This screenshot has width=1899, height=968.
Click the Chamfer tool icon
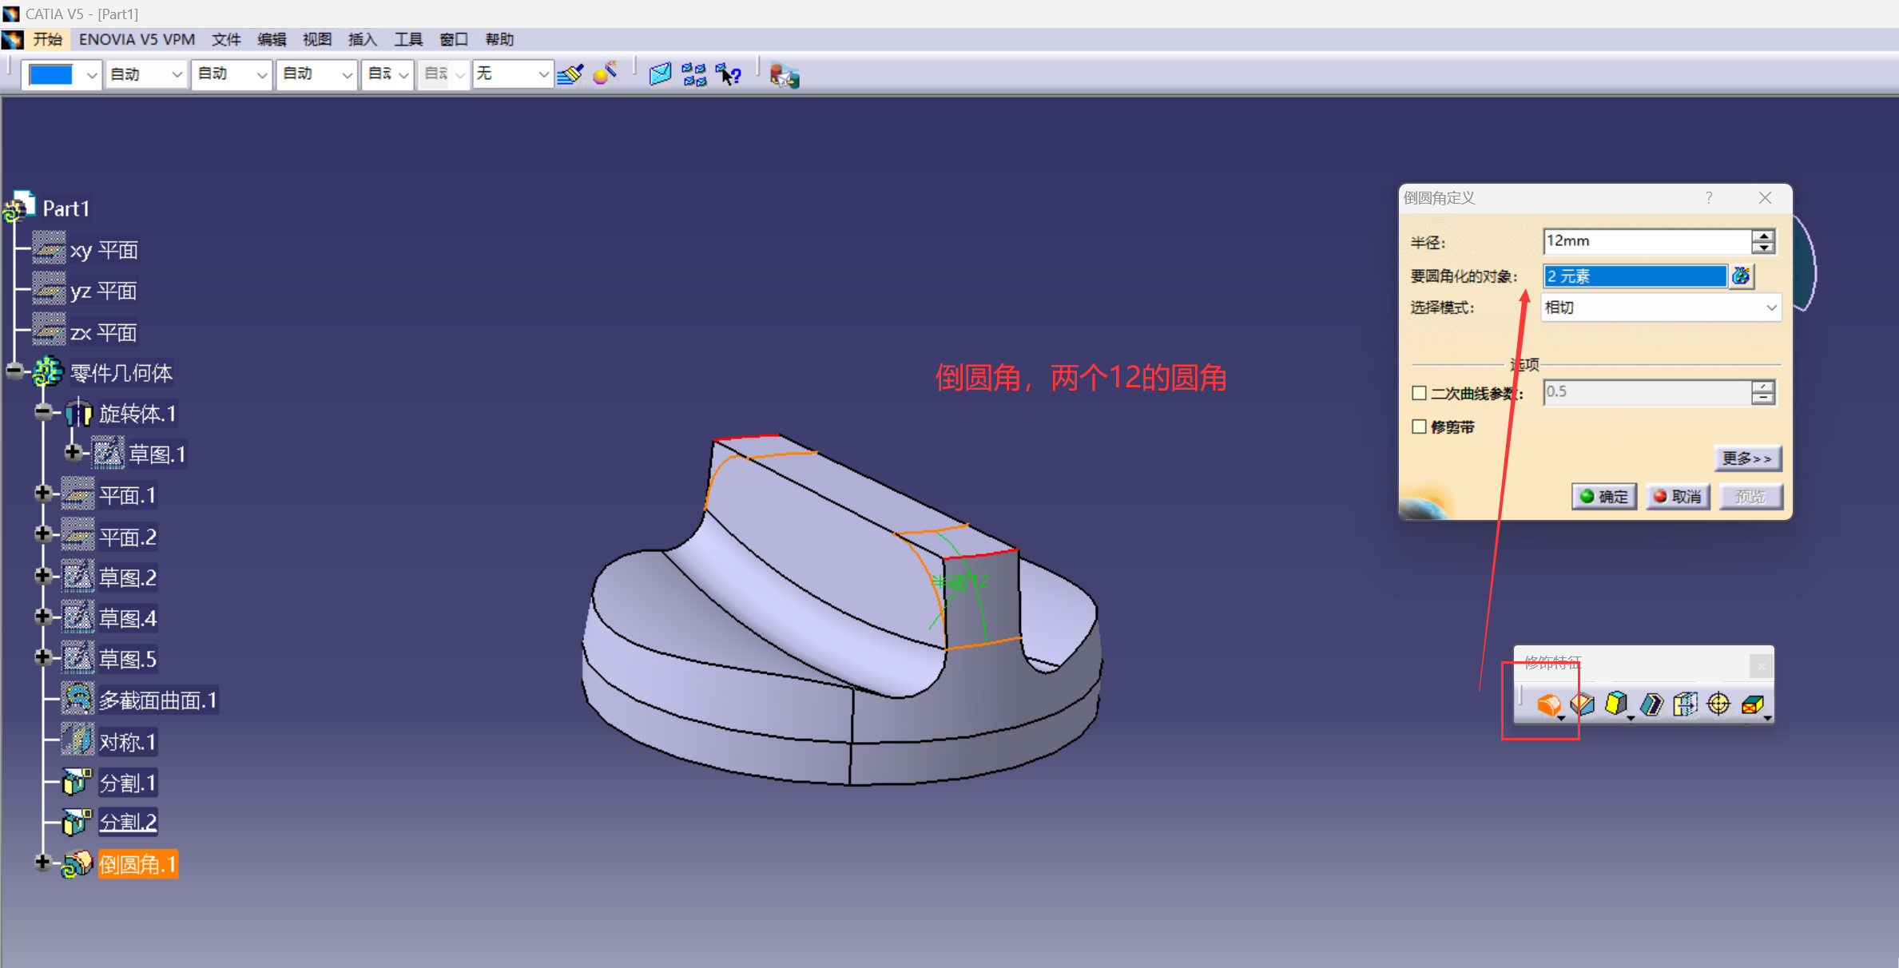coord(1582,704)
